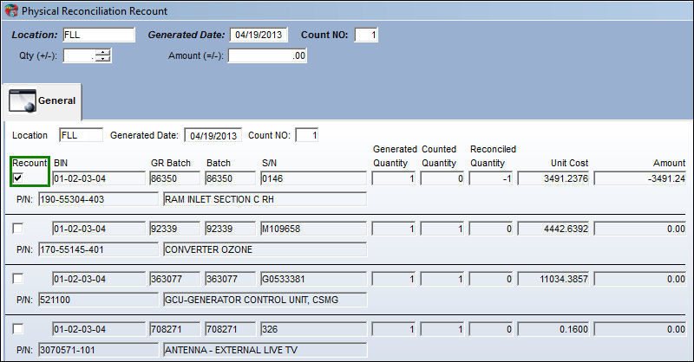The width and height of the screenshot is (694, 362).
Task: Select GR Batch 86350 field
Action: pyautogui.click(x=174, y=178)
